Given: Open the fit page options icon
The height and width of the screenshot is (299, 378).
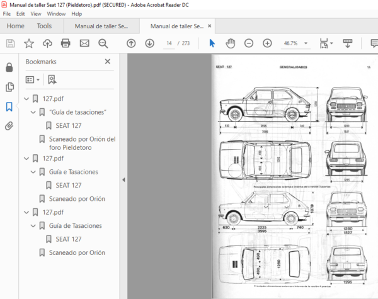Looking at the screenshot, I should point(324,43).
